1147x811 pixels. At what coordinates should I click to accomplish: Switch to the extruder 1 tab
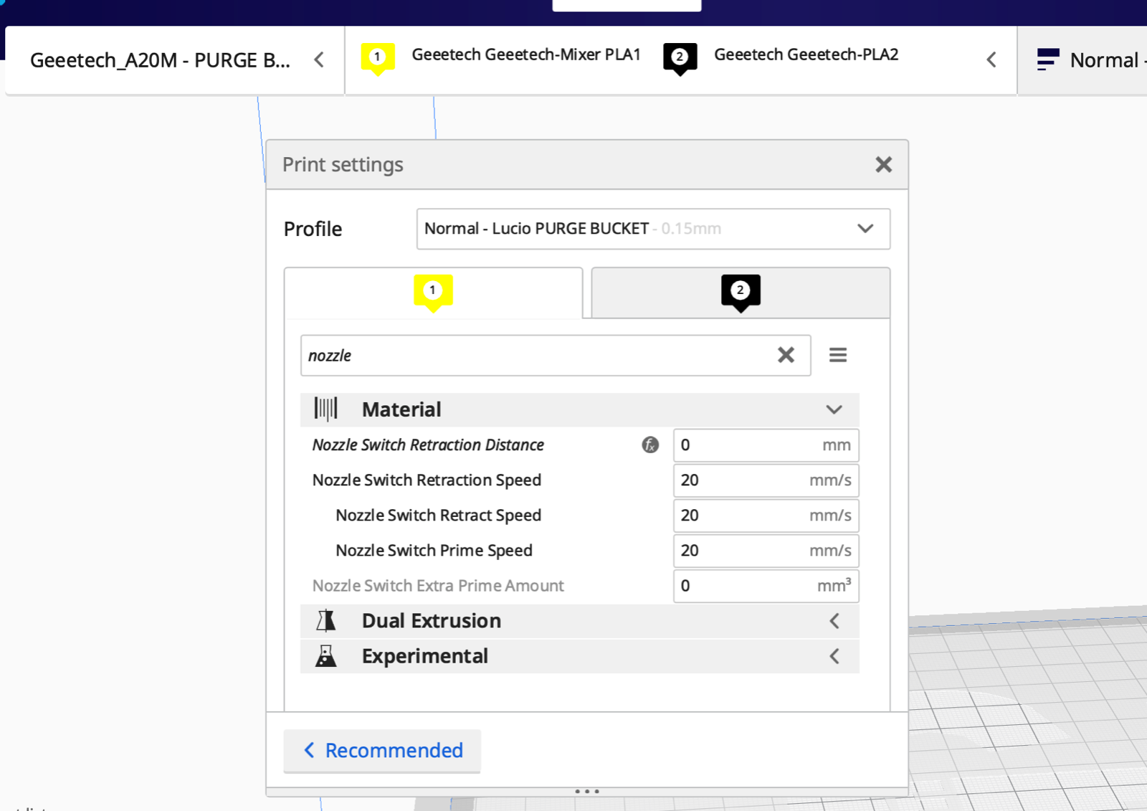tap(433, 293)
